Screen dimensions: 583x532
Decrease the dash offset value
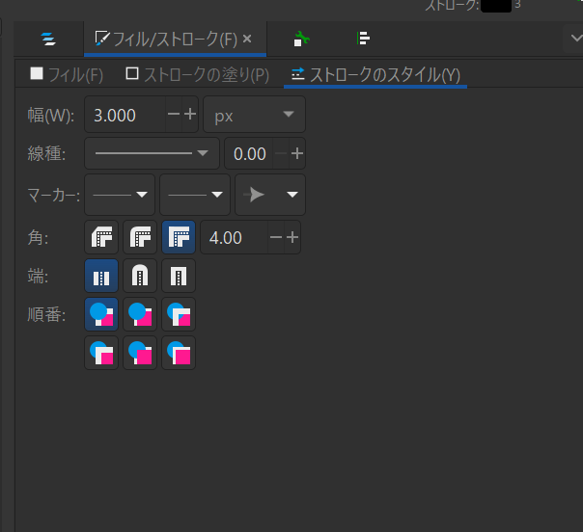point(281,153)
